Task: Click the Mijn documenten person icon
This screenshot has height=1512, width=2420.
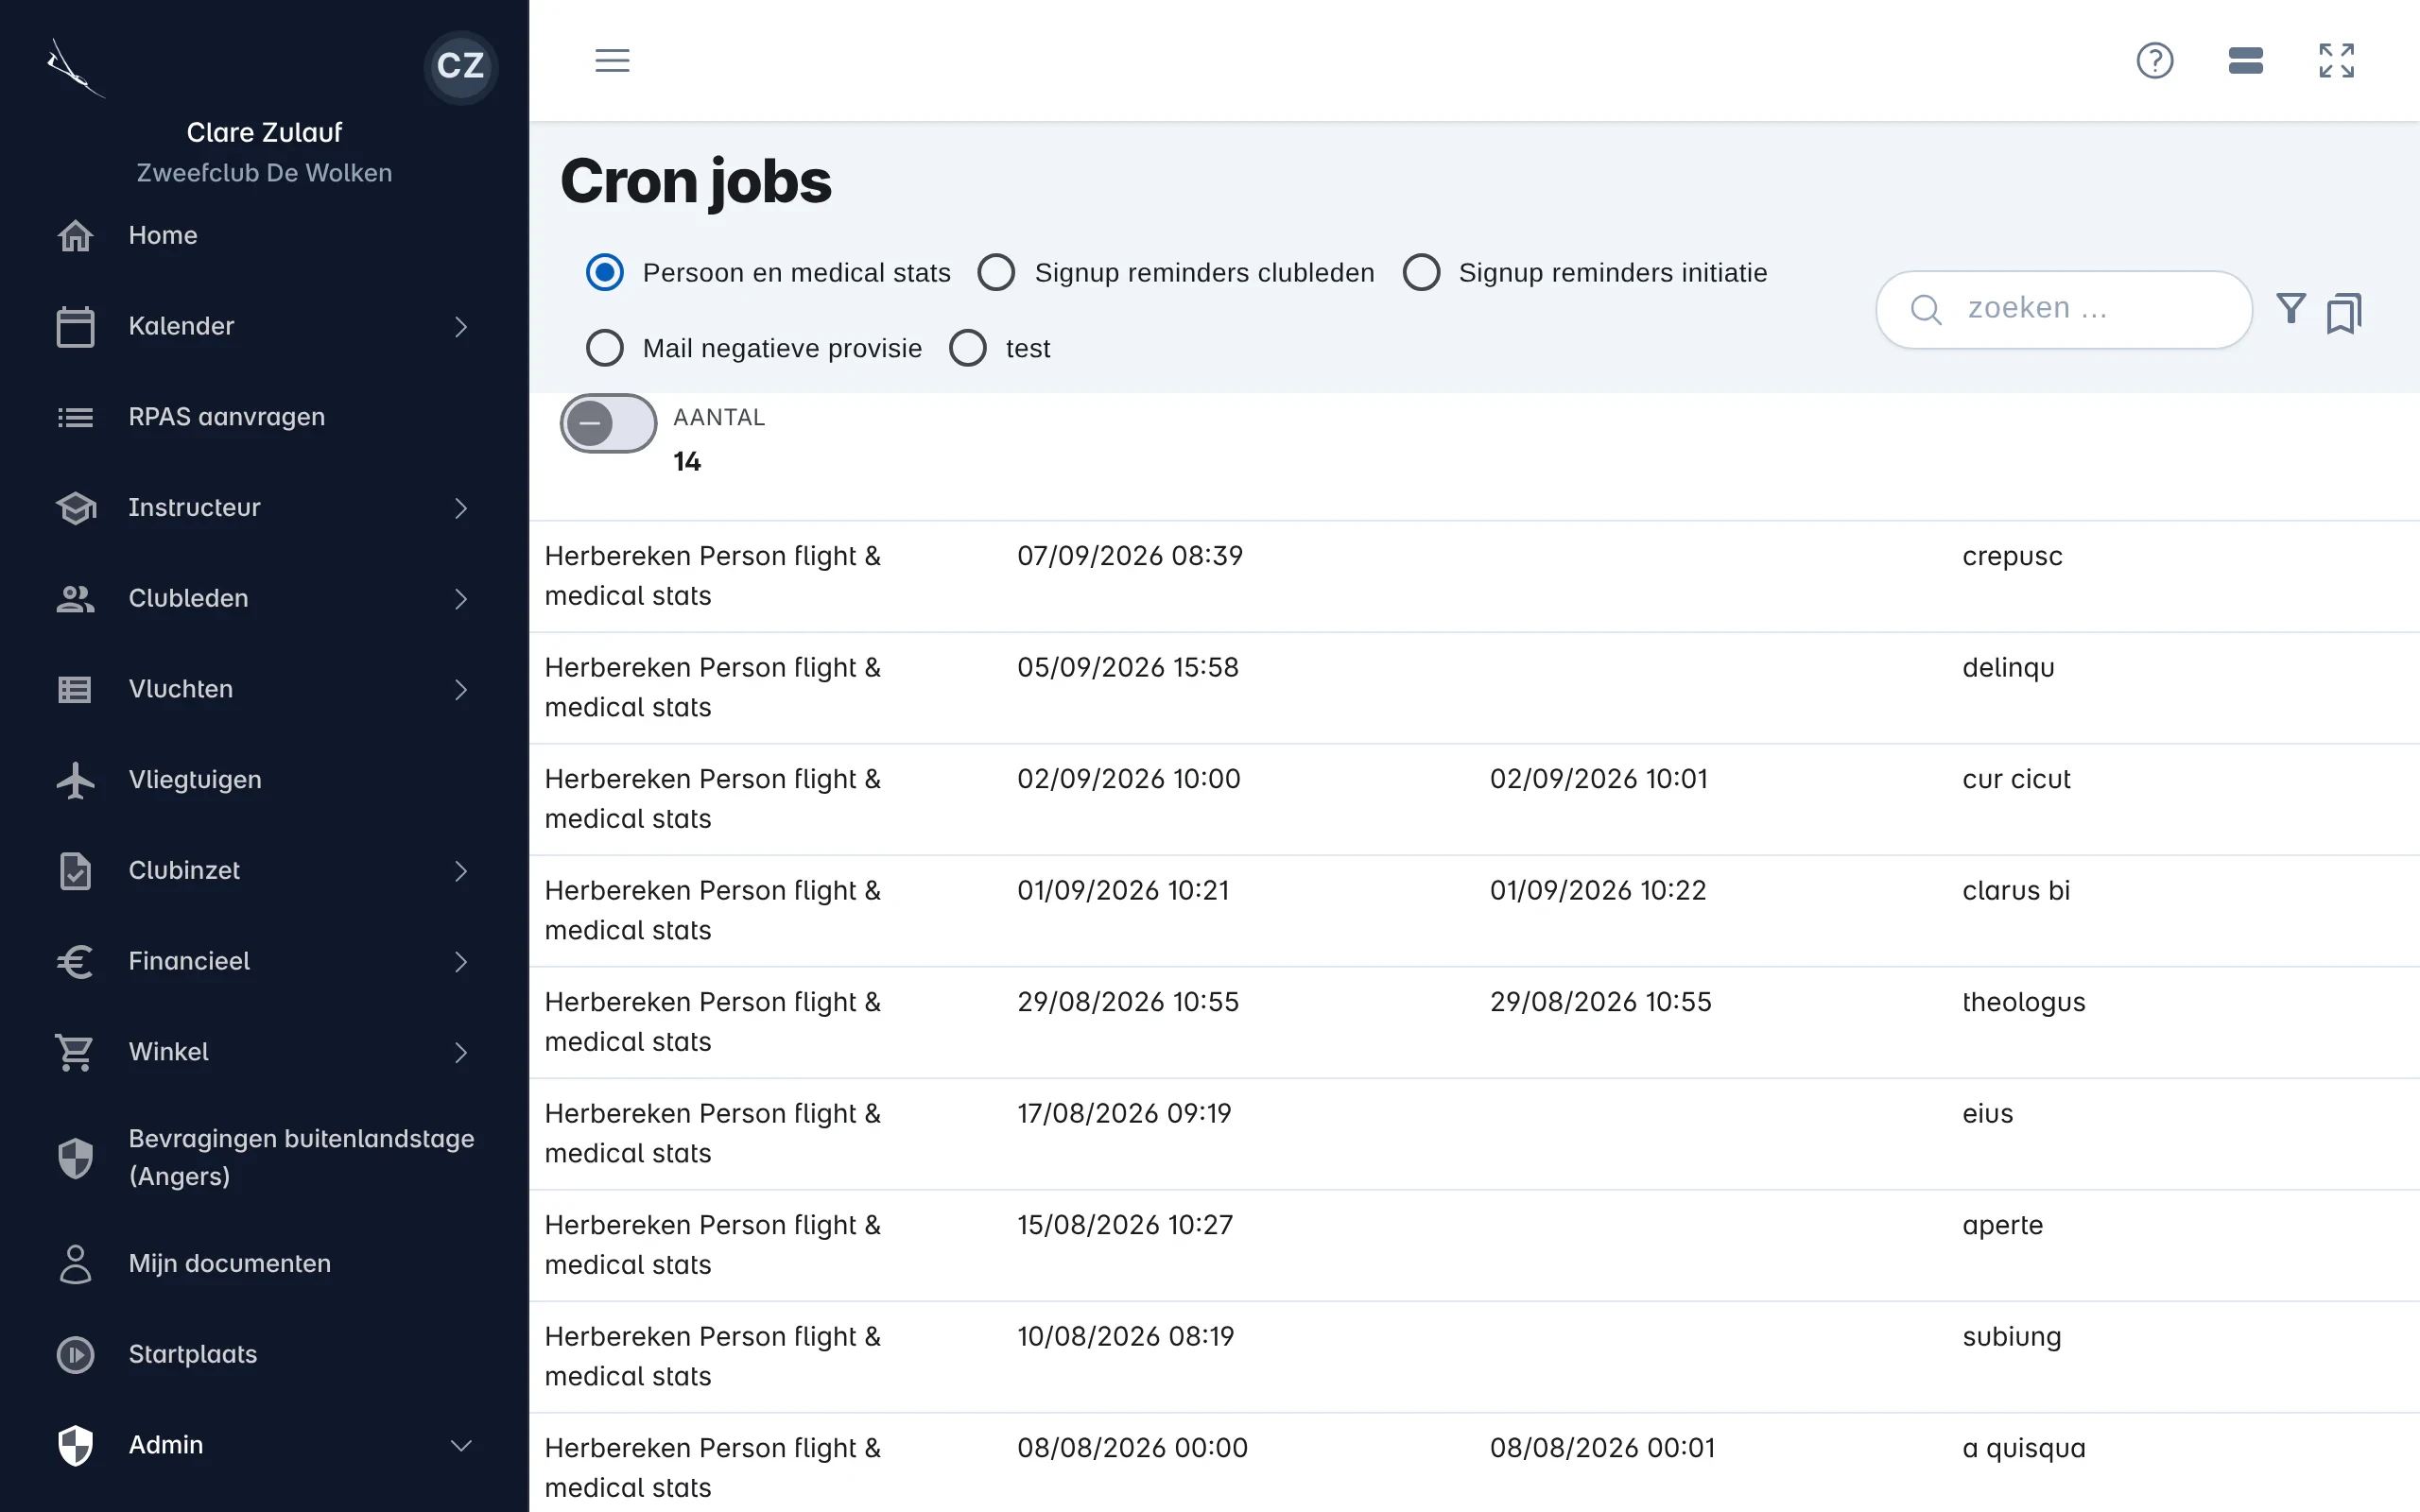Action: click(x=75, y=1264)
